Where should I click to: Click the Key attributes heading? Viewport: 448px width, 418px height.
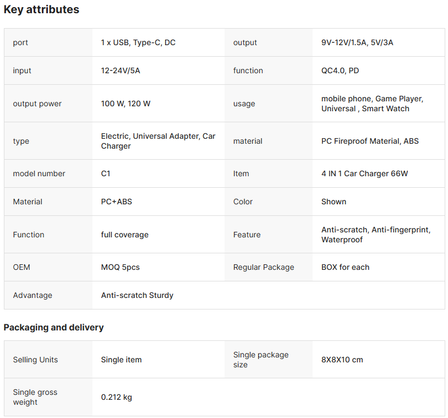41,9
